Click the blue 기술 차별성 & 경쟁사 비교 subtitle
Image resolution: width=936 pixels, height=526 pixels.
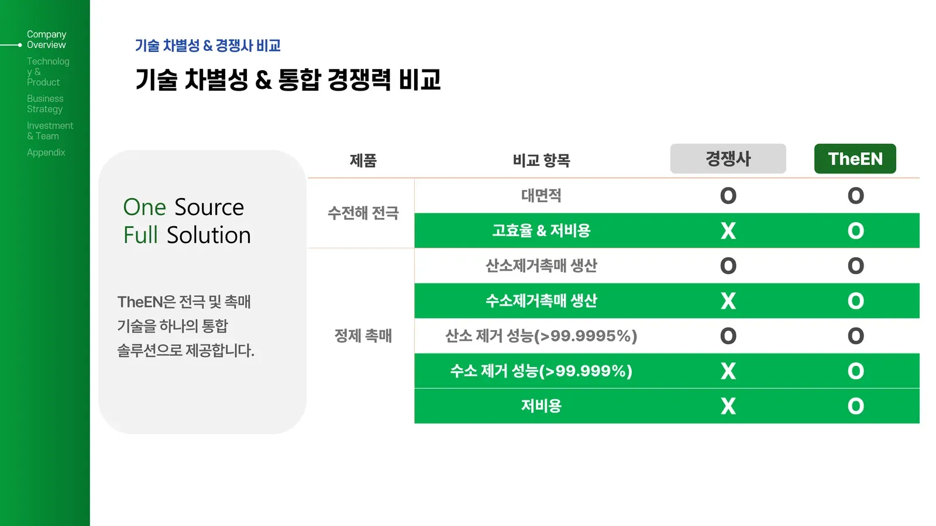208,46
